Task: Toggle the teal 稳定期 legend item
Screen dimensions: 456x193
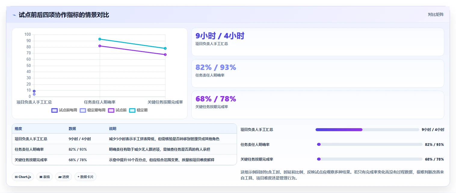Action: [138, 110]
